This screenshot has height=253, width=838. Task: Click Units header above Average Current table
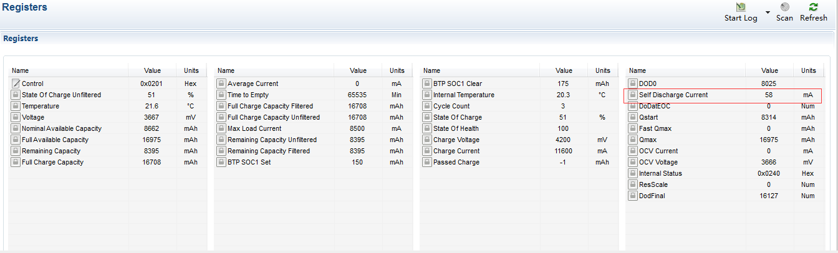pyautogui.click(x=397, y=70)
